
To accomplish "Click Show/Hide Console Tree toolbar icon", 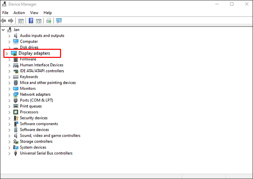I will 21,21.
